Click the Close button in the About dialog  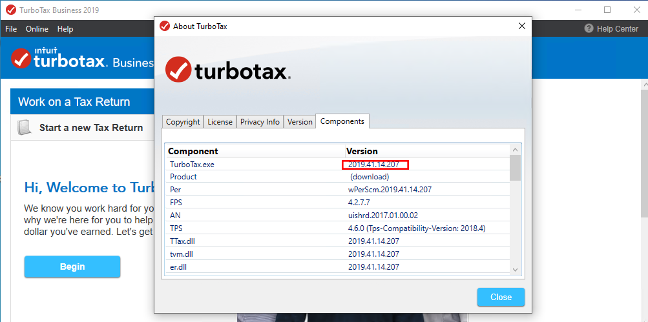click(x=501, y=297)
